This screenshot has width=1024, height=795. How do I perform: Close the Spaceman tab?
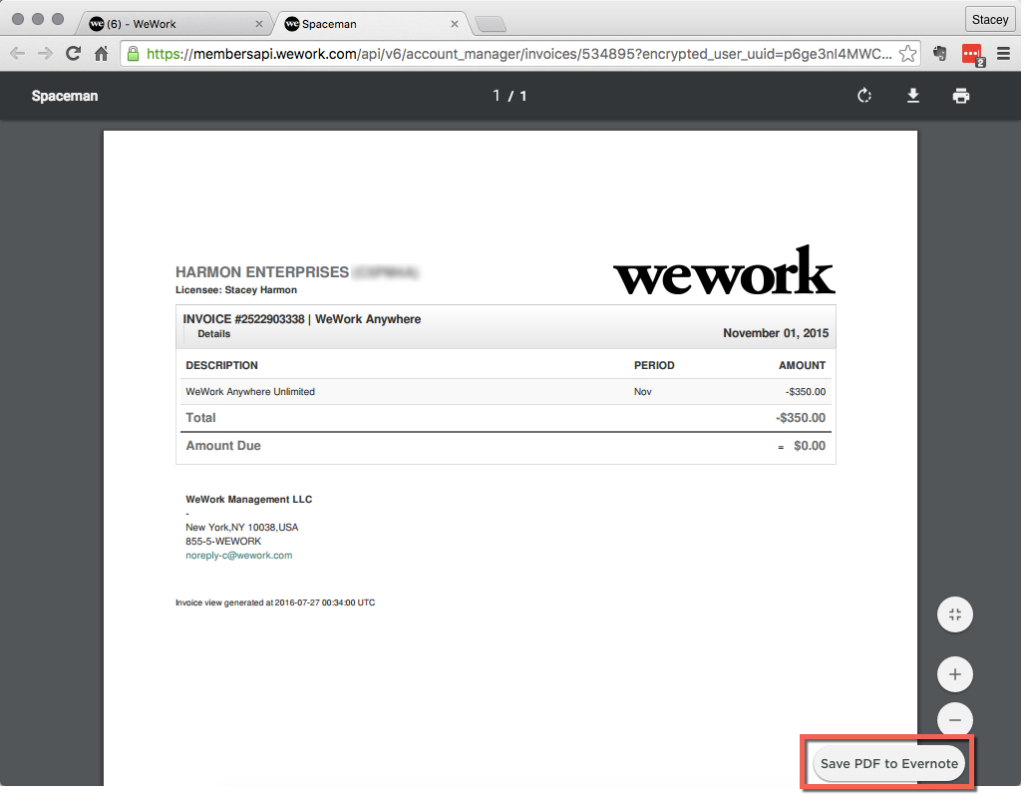455,24
